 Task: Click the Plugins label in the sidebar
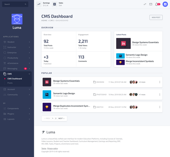(11, 114)
